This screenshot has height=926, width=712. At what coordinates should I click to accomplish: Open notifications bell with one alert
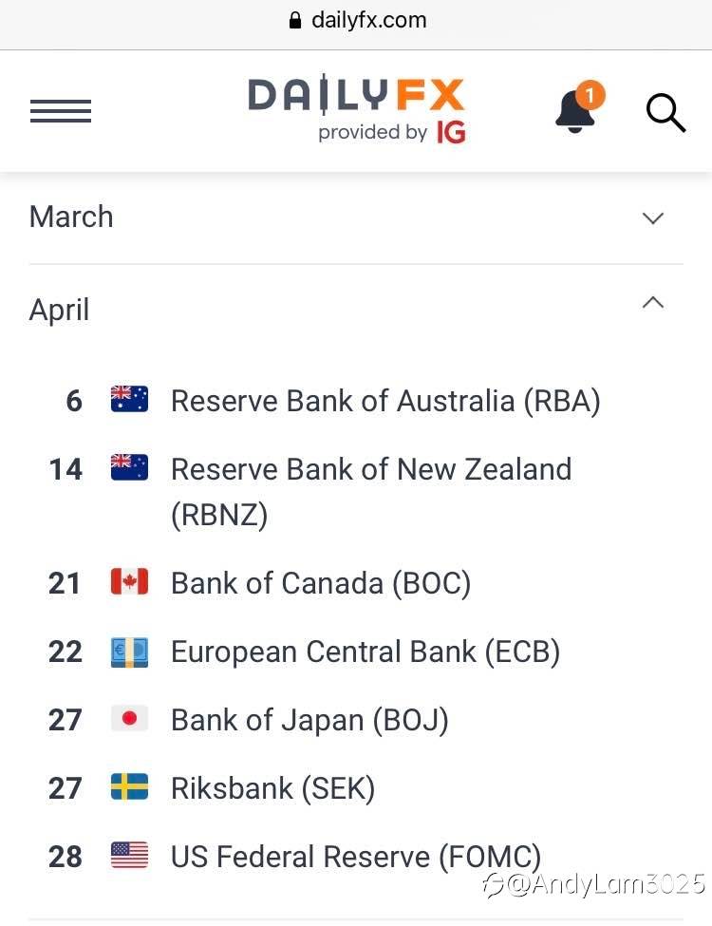coord(580,107)
